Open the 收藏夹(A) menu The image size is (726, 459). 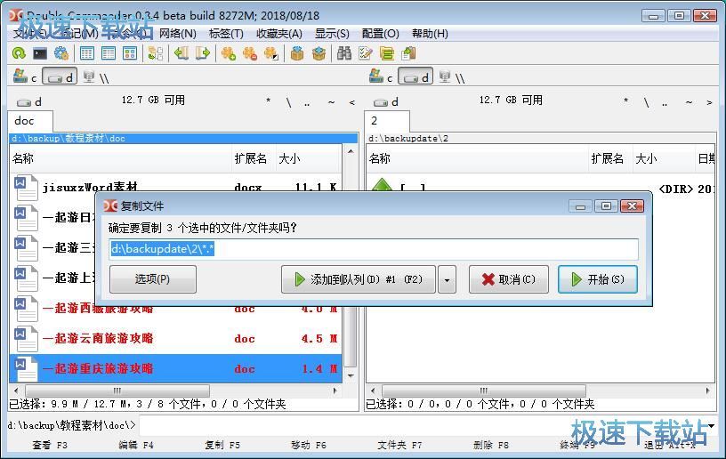(x=279, y=34)
